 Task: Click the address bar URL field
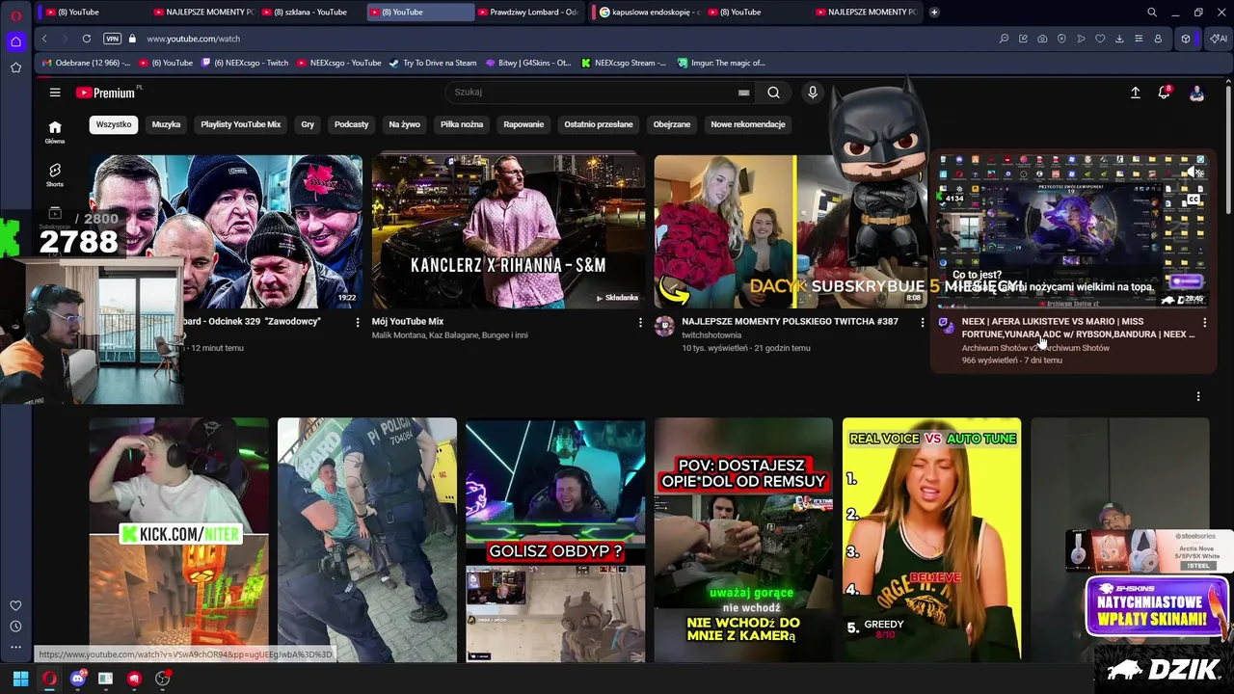tap(569, 39)
